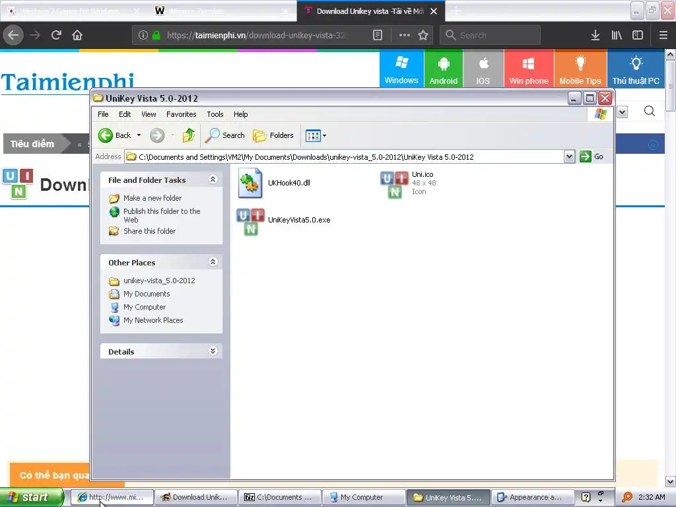Open the Favorites menu

(181, 114)
